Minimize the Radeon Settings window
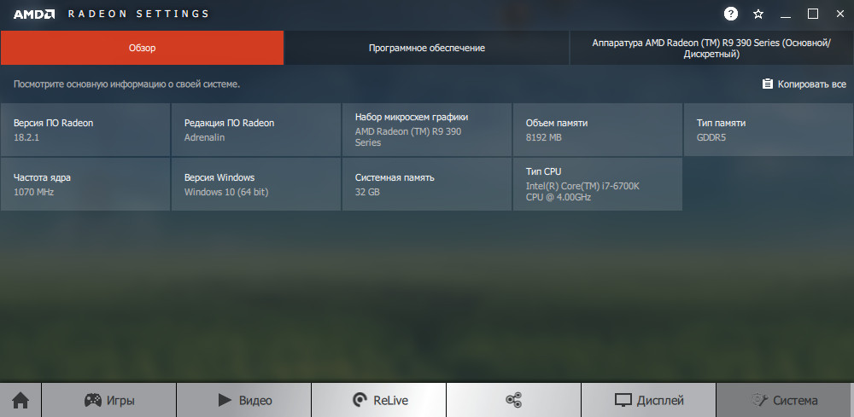 (x=786, y=14)
